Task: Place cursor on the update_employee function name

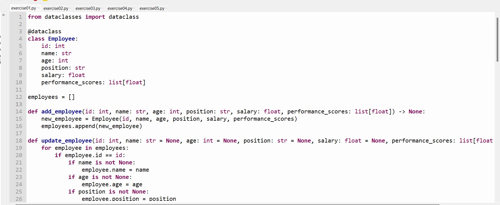Action: (66, 141)
